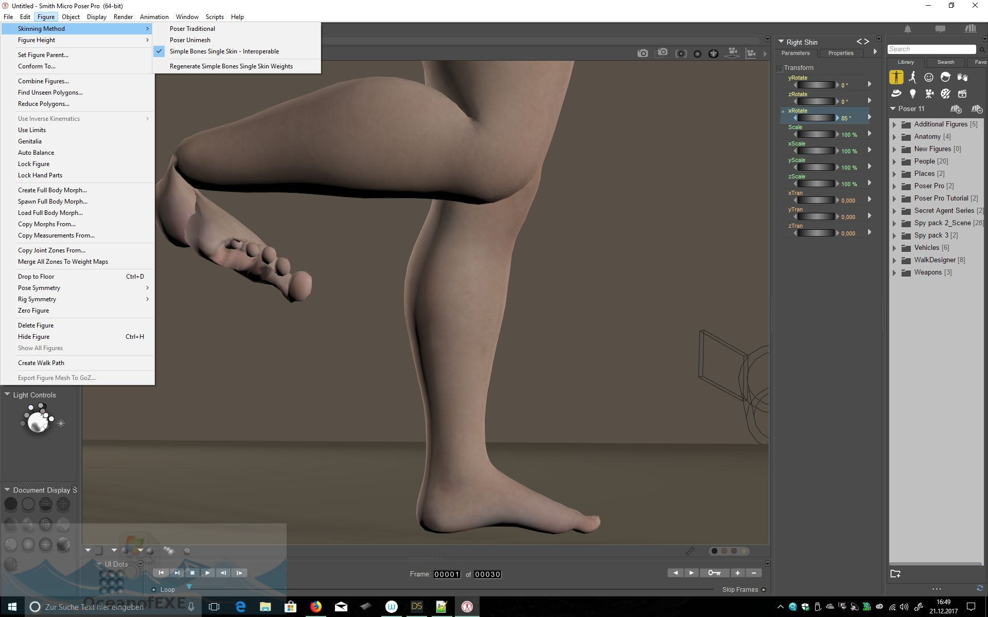This screenshot has height=617, width=988.
Task: Select the first dark sphere display style
Action: pyautogui.click(x=11, y=504)
